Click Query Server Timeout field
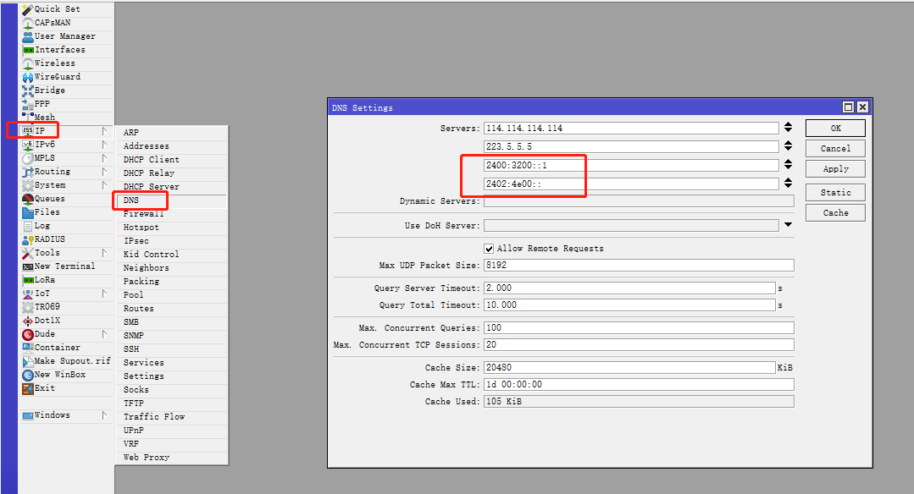Screen dimensions: 914x494 [629, 288]
